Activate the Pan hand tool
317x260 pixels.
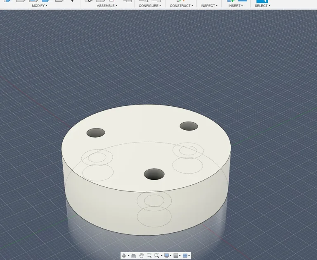click(x=142, y=256)
